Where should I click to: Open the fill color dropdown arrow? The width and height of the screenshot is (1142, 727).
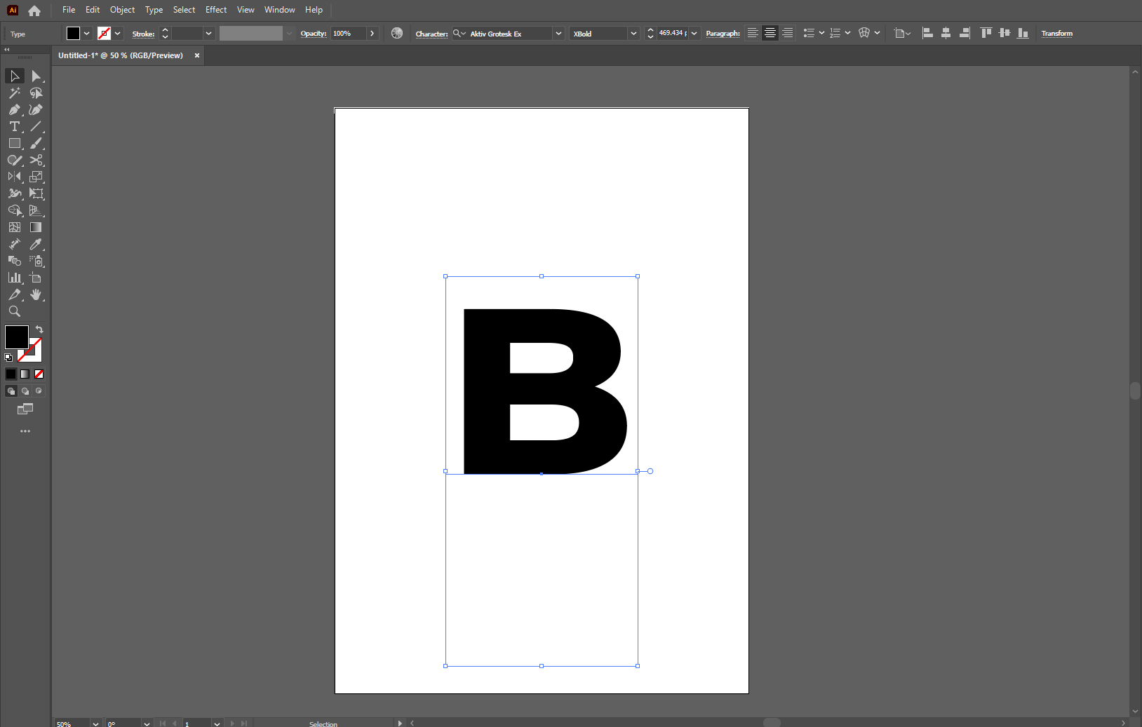[87, 34]
